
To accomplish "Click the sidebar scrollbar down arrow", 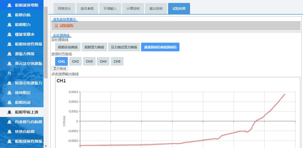I will point(45,146).
